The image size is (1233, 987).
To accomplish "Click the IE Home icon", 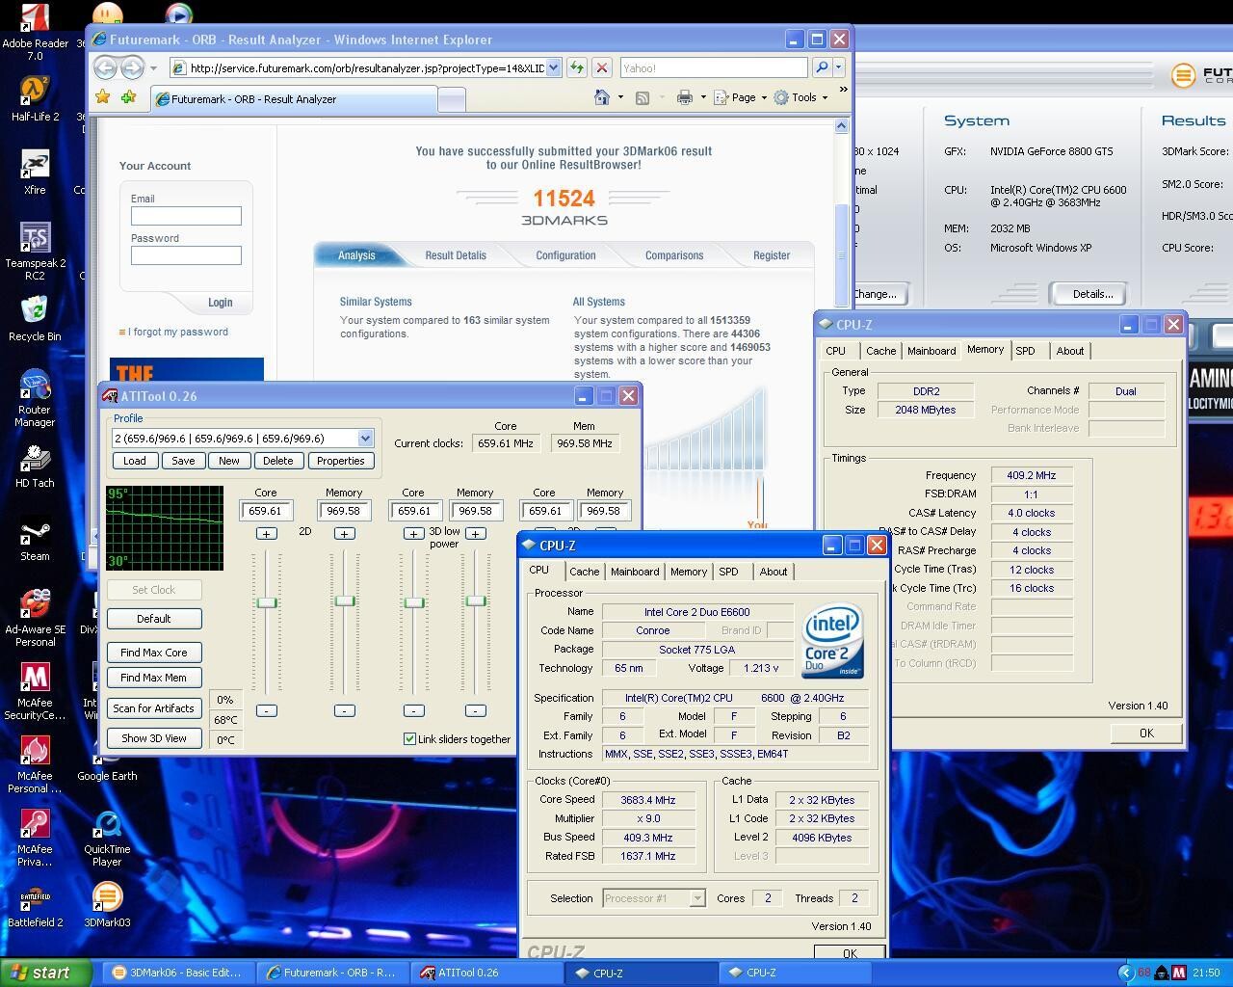I will coord(602,97).
